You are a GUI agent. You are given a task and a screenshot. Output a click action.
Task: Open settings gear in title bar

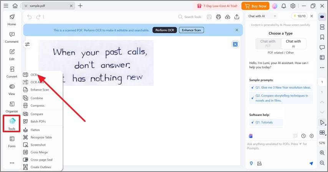point(293,6)
